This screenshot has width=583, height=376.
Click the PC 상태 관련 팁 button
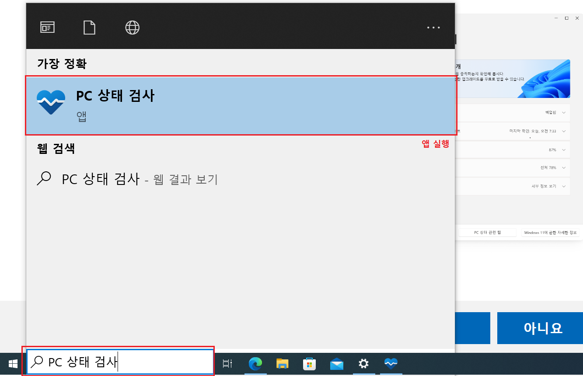pyautogui.click(x=488, y=233)
